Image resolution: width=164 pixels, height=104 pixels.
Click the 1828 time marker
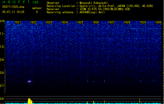(127, 22)
